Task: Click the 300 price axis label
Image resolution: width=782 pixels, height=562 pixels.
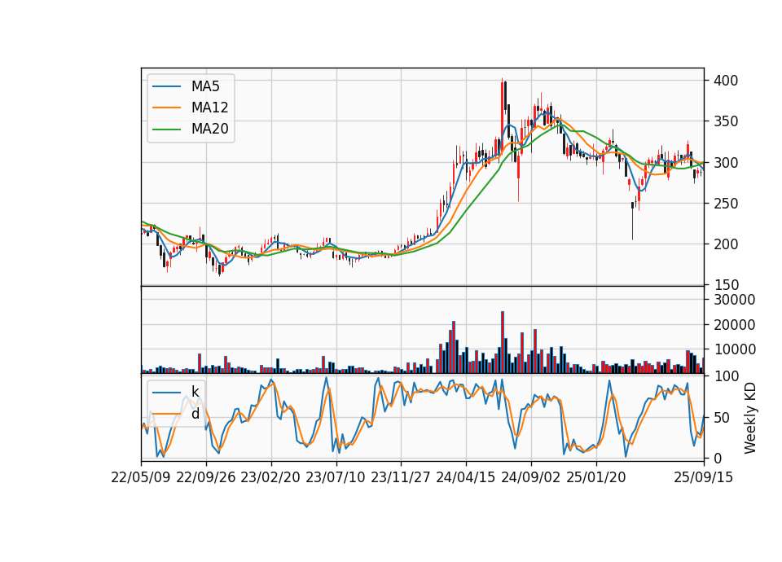Action: point(726,163)
